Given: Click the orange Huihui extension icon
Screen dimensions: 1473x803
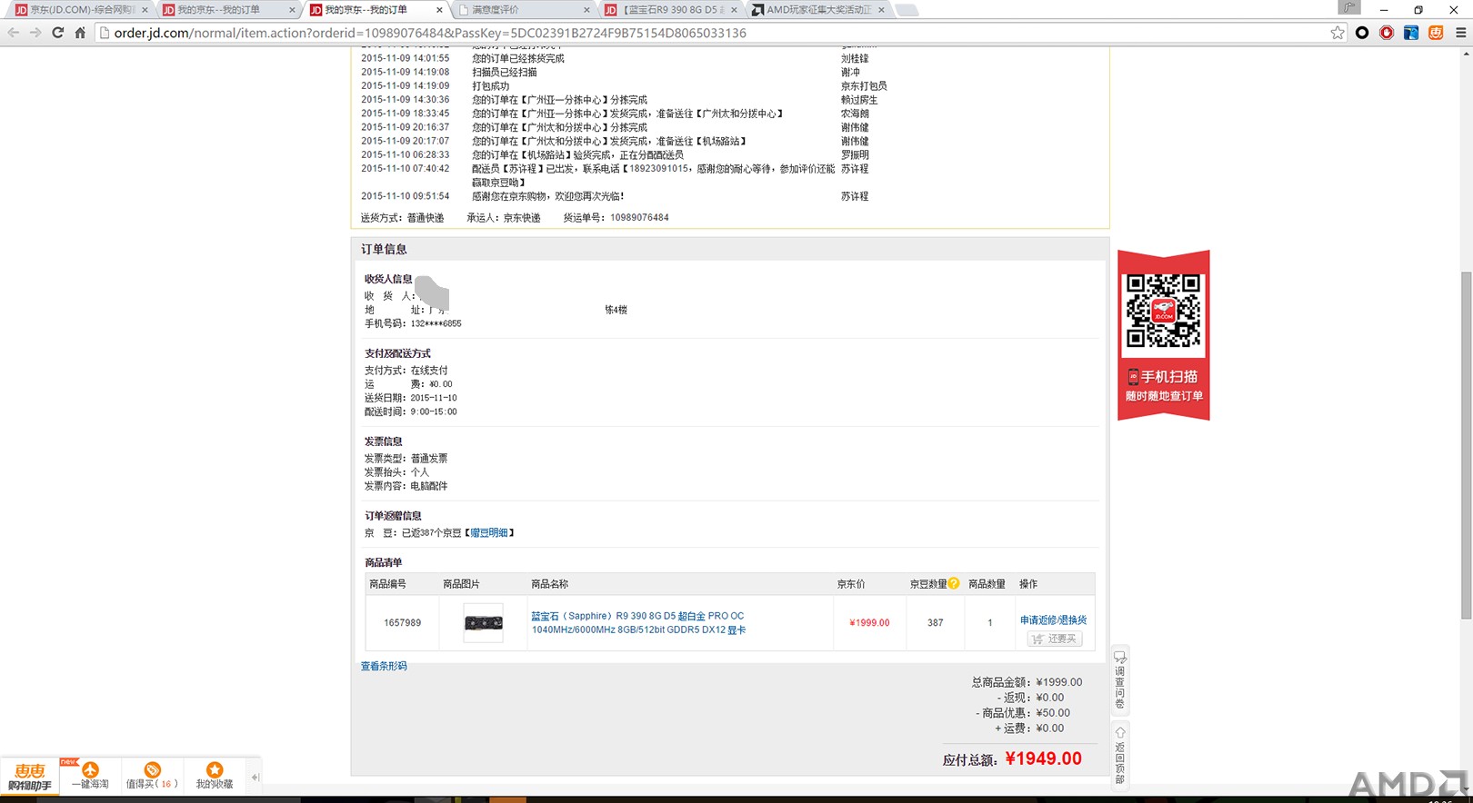Looking at the screenshot, I should [x=1436, y=33].
